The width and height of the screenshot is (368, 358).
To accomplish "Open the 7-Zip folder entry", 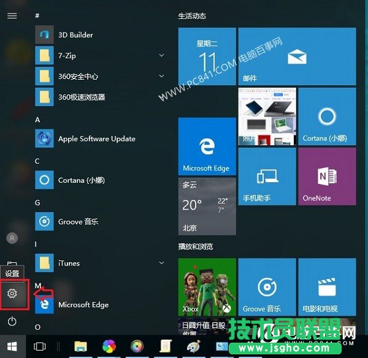I will [101, 56].
